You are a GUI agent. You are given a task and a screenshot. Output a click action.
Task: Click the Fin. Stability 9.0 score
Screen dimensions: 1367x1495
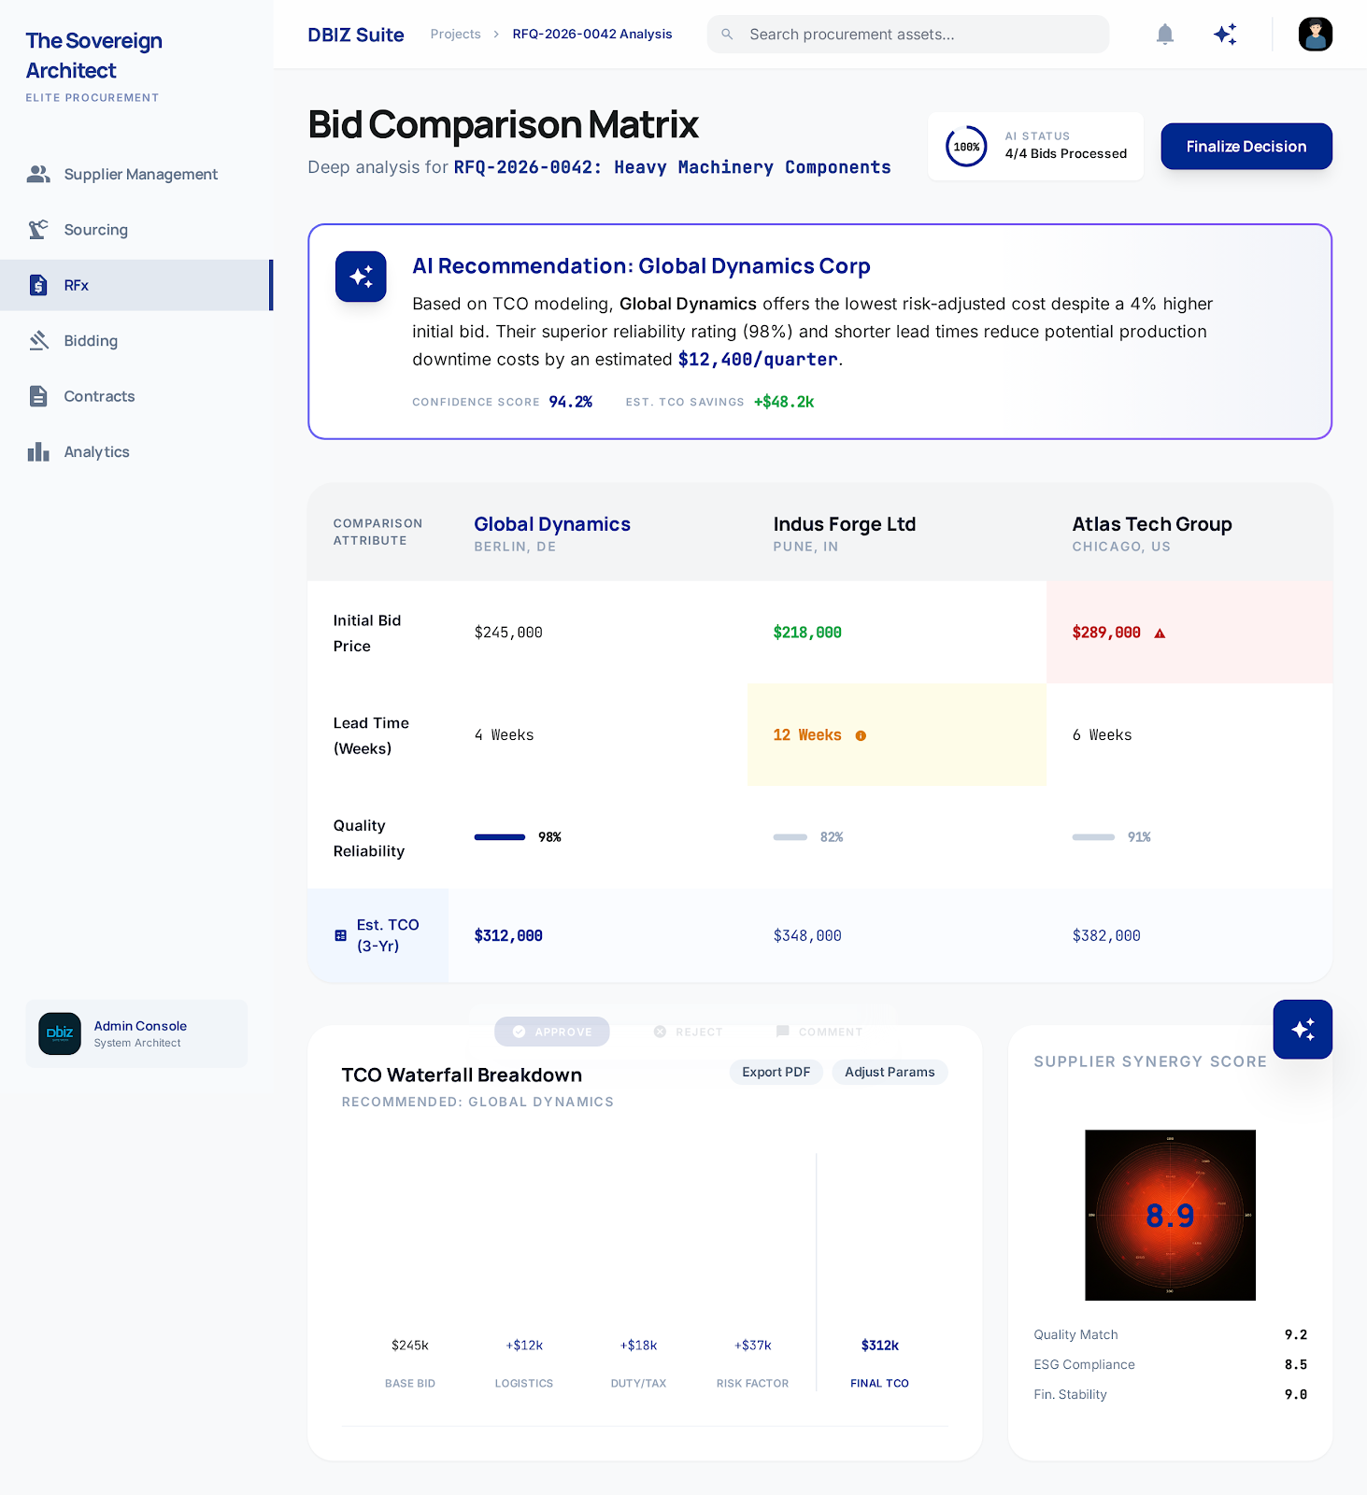1296,1394
